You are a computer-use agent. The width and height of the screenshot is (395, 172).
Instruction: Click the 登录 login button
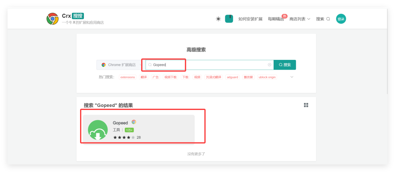341,19
